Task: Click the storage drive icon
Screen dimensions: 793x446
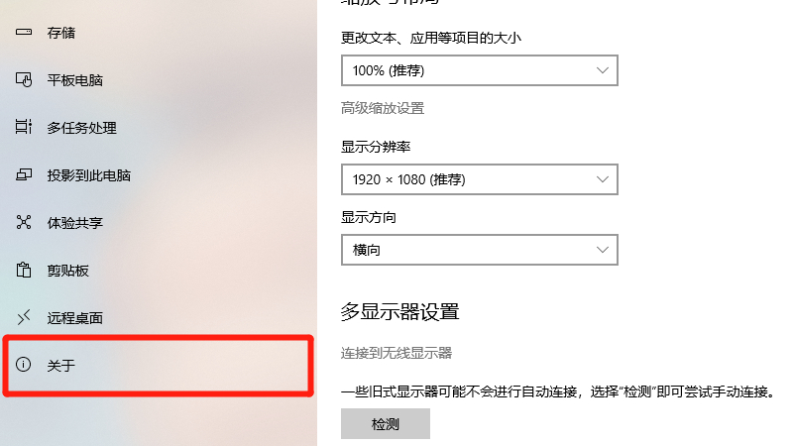Action: (x=24, y=33)
